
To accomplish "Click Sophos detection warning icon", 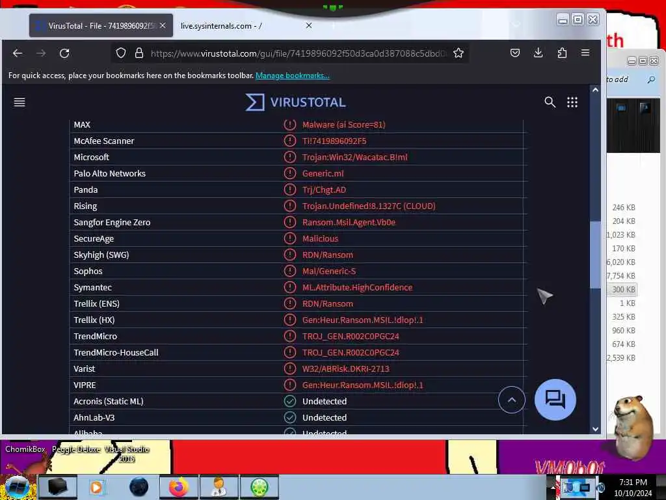I will tap(289, 271).
